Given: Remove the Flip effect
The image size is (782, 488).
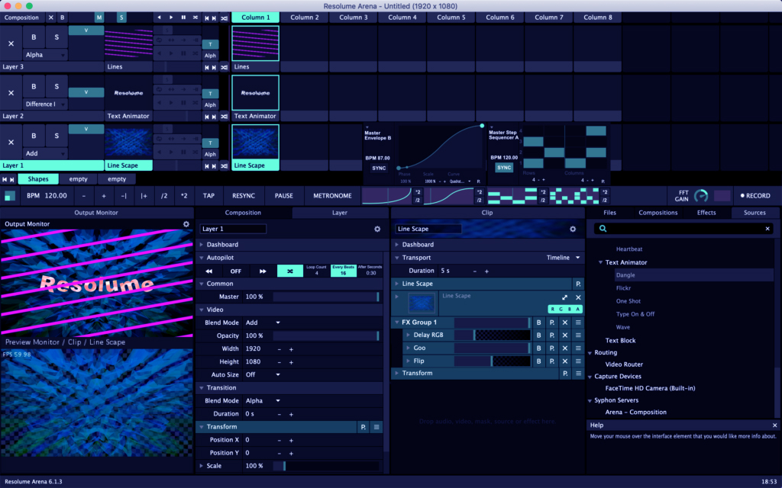Looking at the screenshot, I should 565,361.
